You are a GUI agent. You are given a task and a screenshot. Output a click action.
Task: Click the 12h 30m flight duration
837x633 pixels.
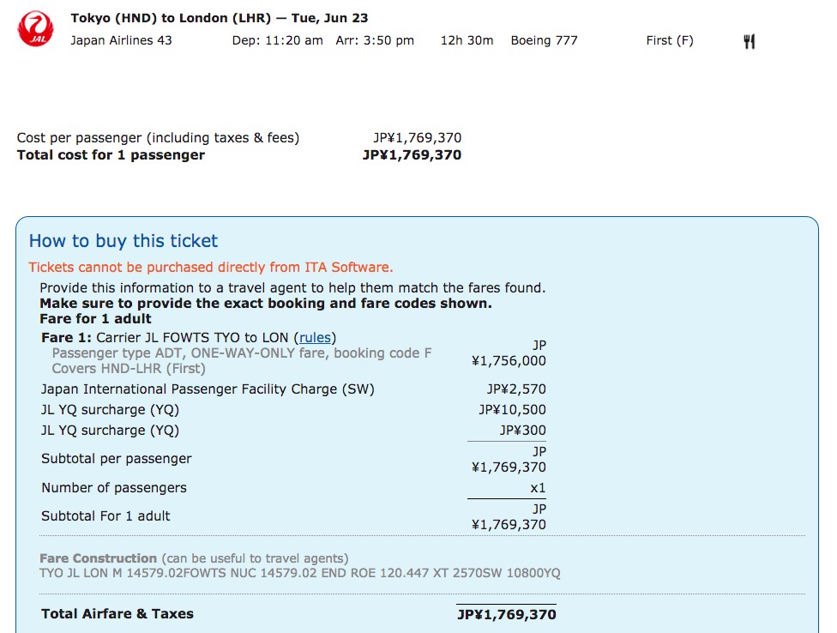point(467,40)
